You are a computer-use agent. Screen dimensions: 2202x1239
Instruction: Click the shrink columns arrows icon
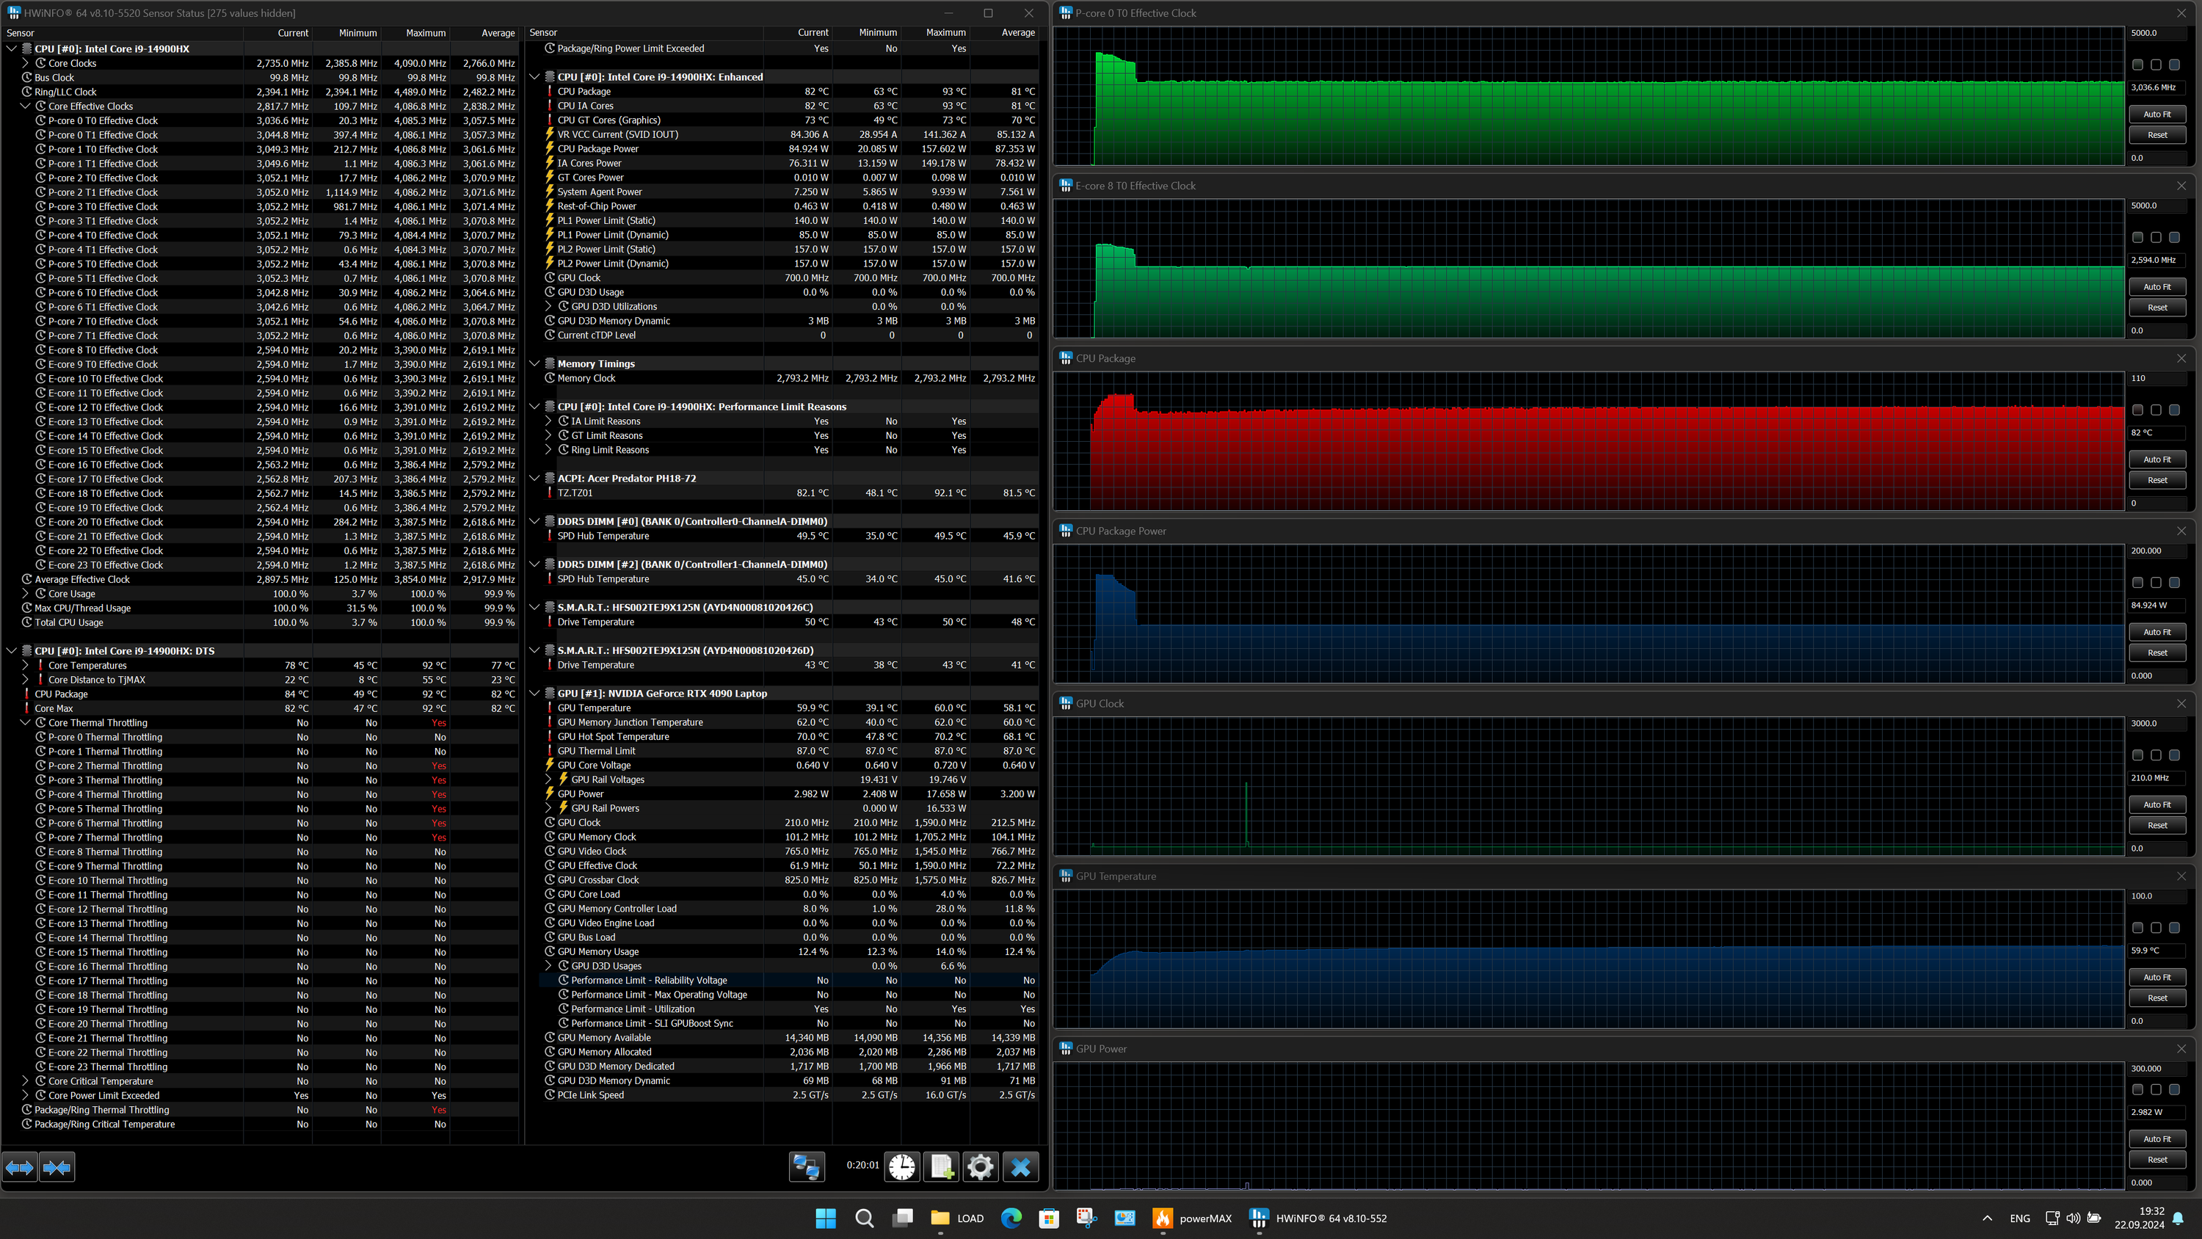tap(57, 1167)
